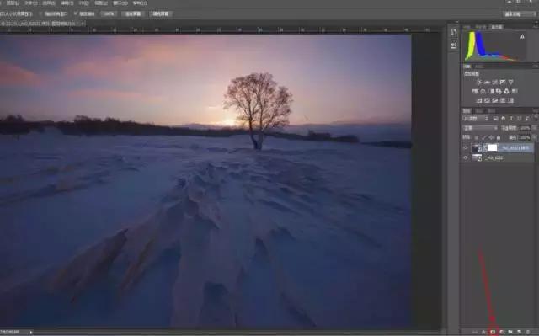Add a Channel Mixer adjustment
The height and width of the screenshot is (336, 539).
tap(507, 92)
